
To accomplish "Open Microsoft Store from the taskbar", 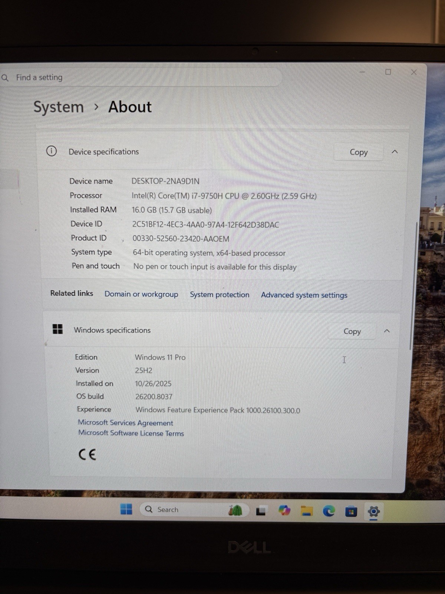I will (351, 512).
